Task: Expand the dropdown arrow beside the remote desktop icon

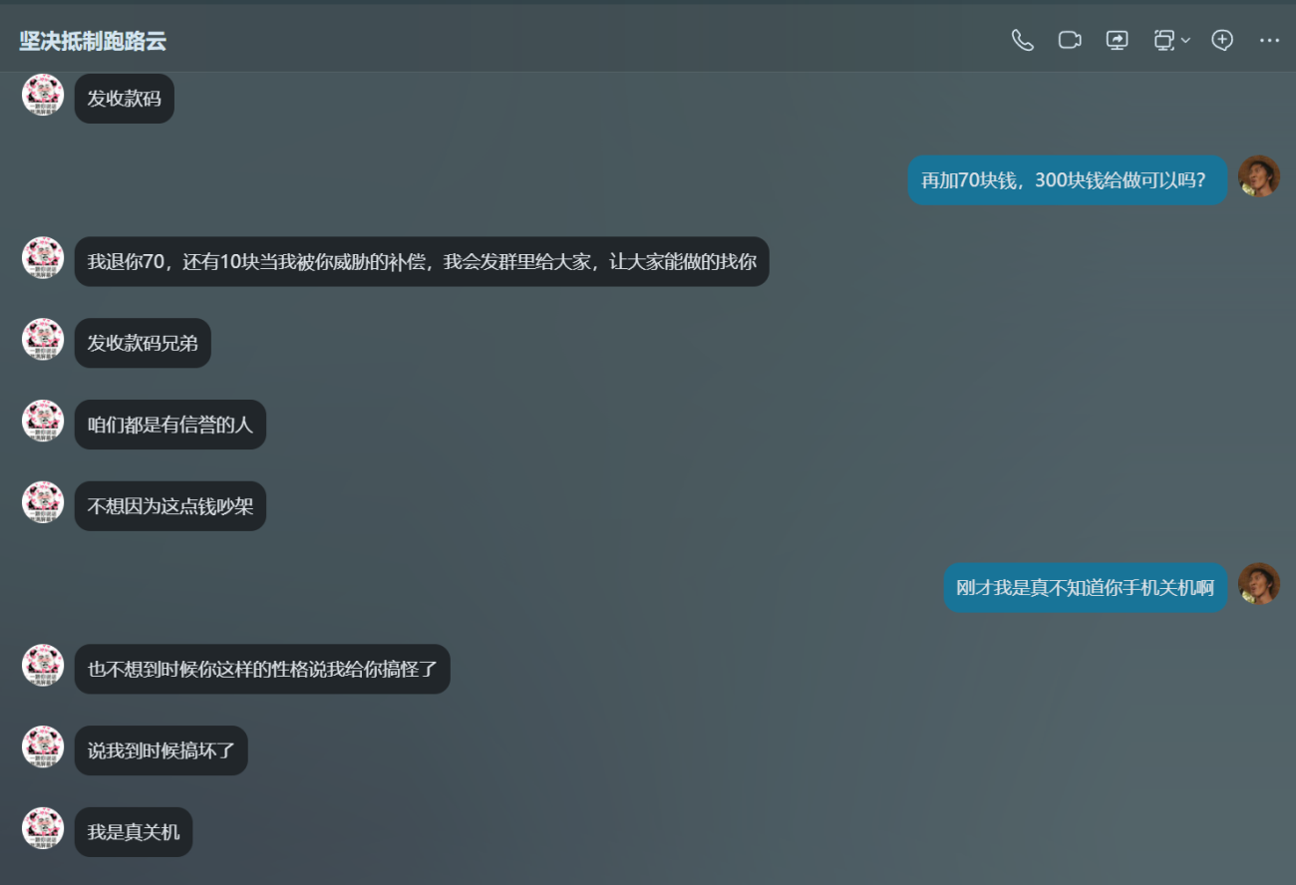Action: tap(1185, 41)
